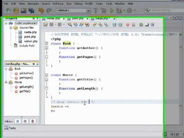Screen dimensions: 184x138
Task: Toggle the second Filters button in Navigator
Action: tap(25, 121)
